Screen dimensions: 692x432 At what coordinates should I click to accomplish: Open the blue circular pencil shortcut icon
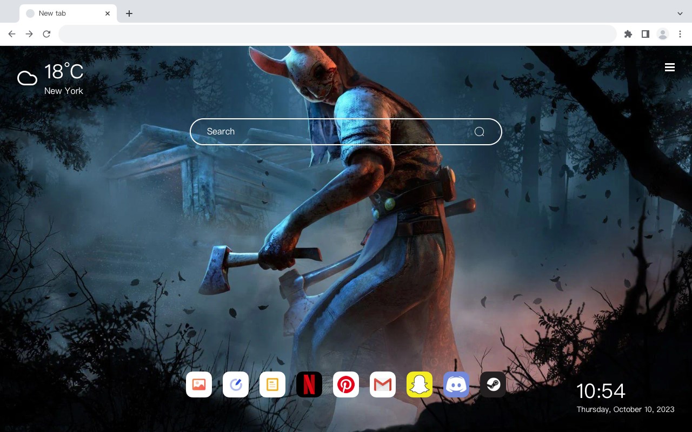coord(236,384)
